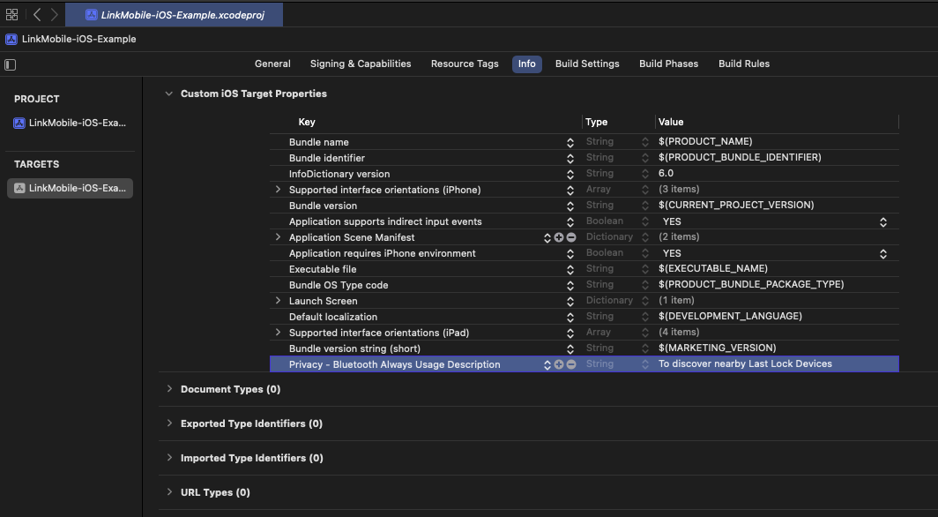Select the LinkMobile-iOS-Exa... project in sidebar
This screenshot has width=938, height=517.
click(x=70, y=124)
